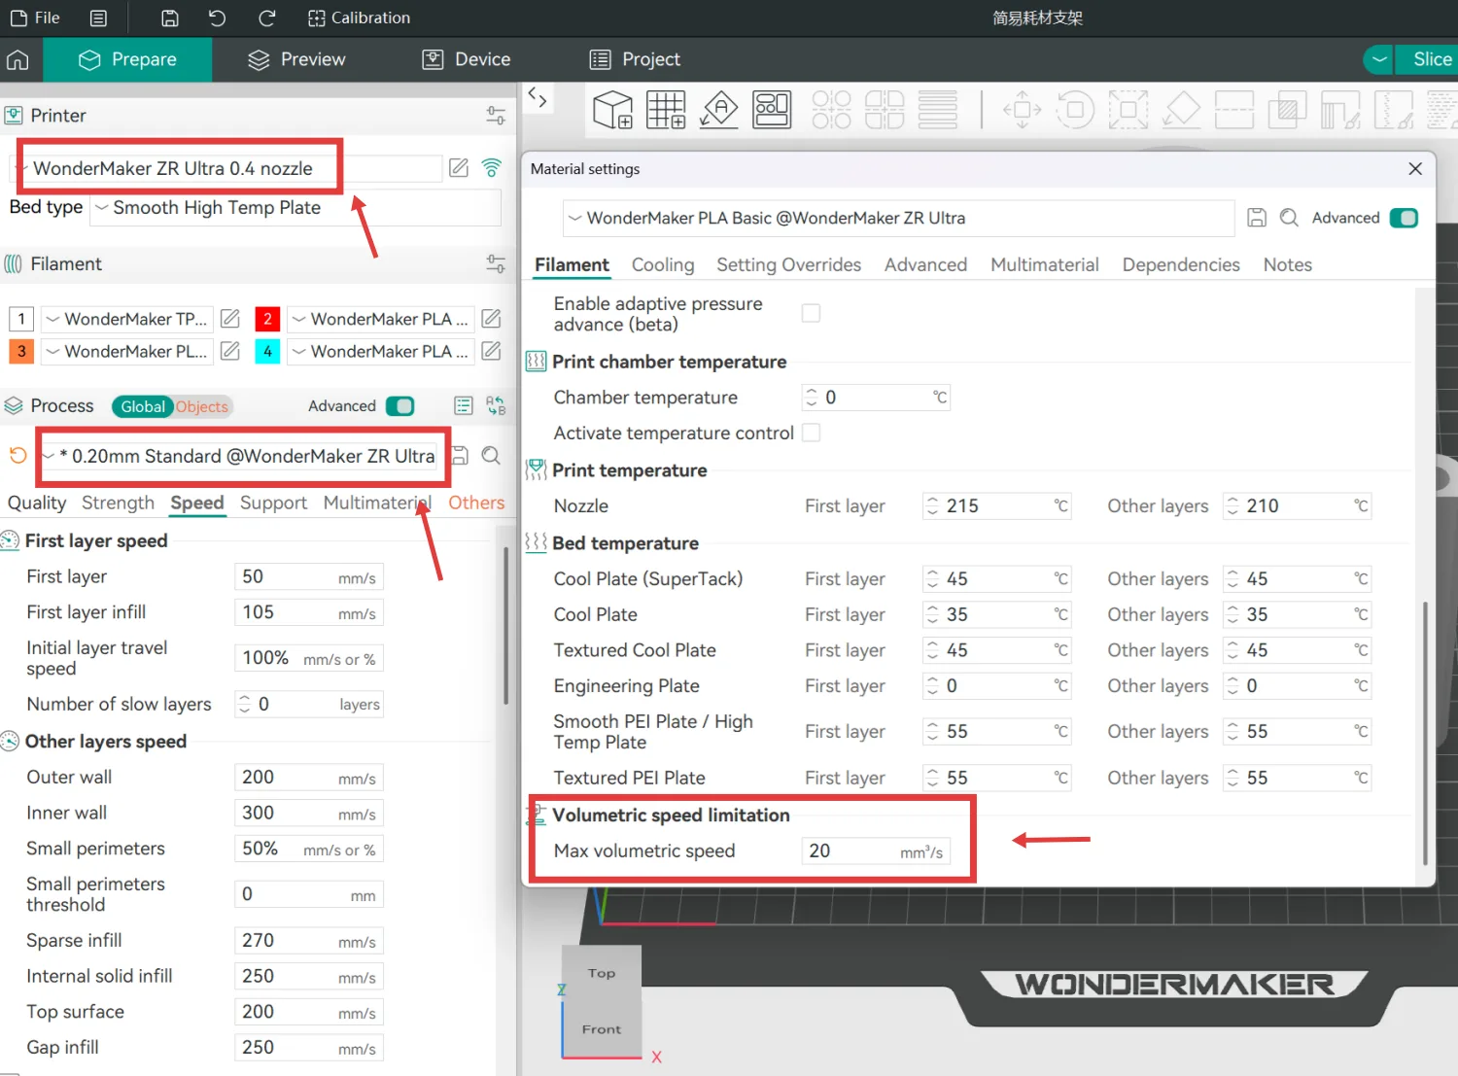The height and width of the screenshot is (1076, 1458).
Task: Adjust the Number of slow layers stepper
Action: tap(244, 705)
